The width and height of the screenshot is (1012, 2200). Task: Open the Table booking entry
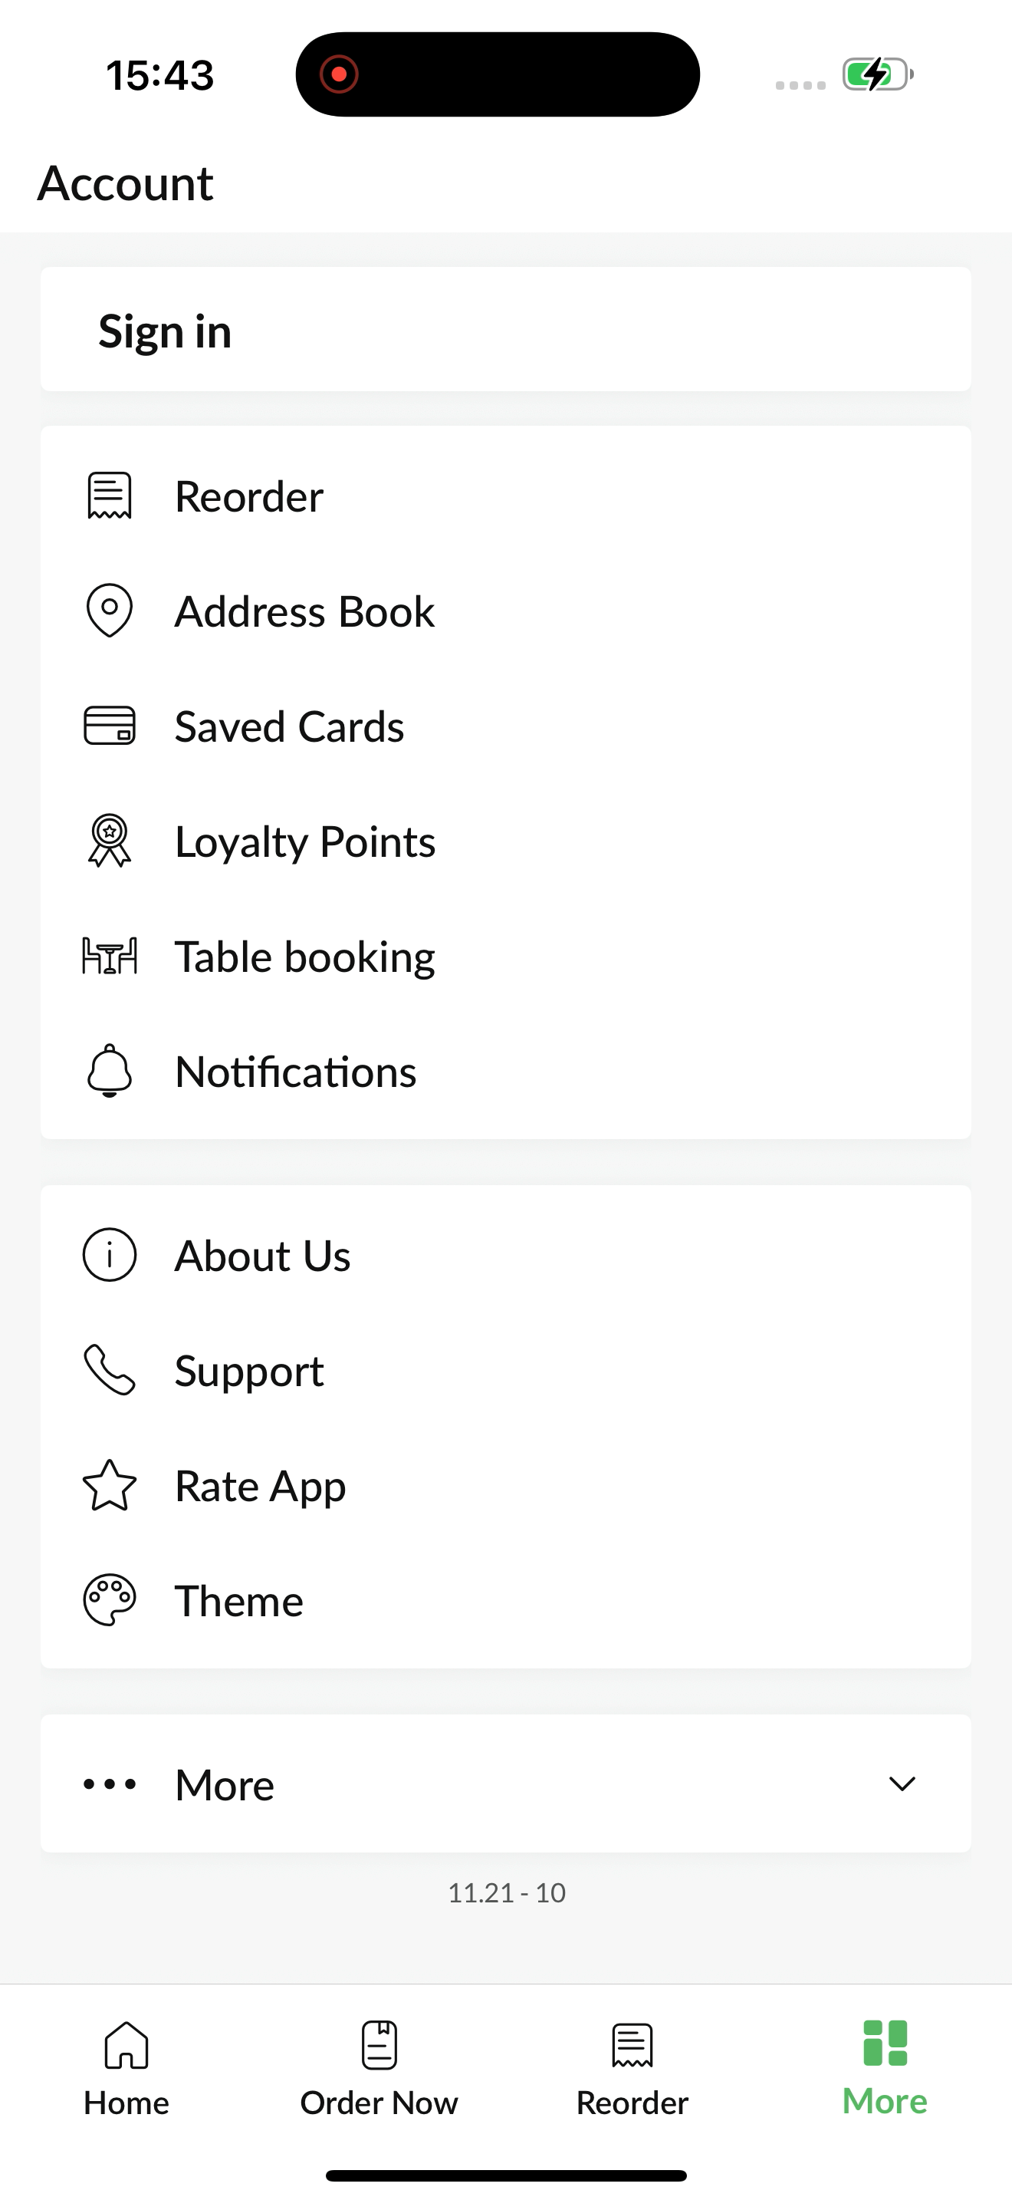click(506, 956)
